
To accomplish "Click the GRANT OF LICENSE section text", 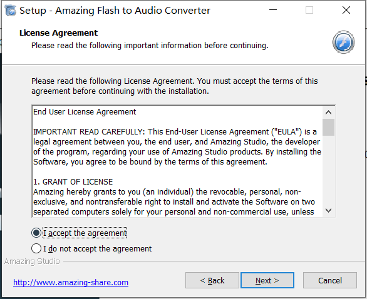I will pos(73,181).
